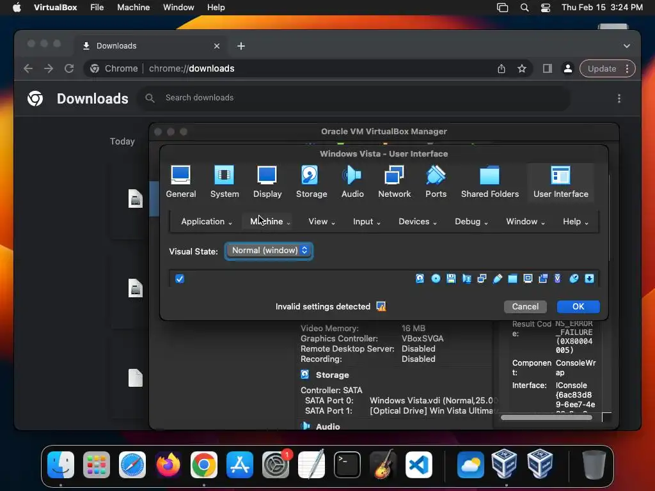This screenshot has height=491, width=655.
Task: Toggle USB indicator in status bar
Action: 497,279
